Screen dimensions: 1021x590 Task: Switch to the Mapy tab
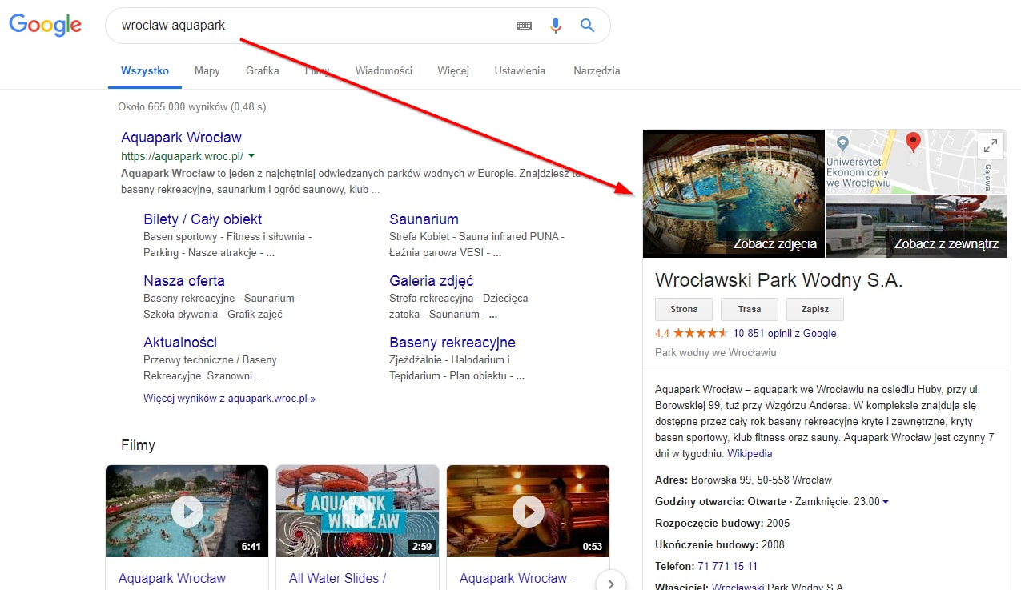pos(207,70)
